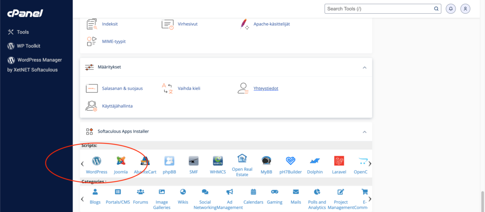Screen dimensions: 485x212
Task: Click the Määritykset section heading
Action: (109, 67)
